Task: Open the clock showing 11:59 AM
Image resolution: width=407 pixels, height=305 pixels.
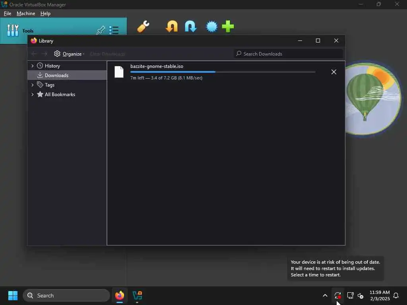Action: coord(380,295)
